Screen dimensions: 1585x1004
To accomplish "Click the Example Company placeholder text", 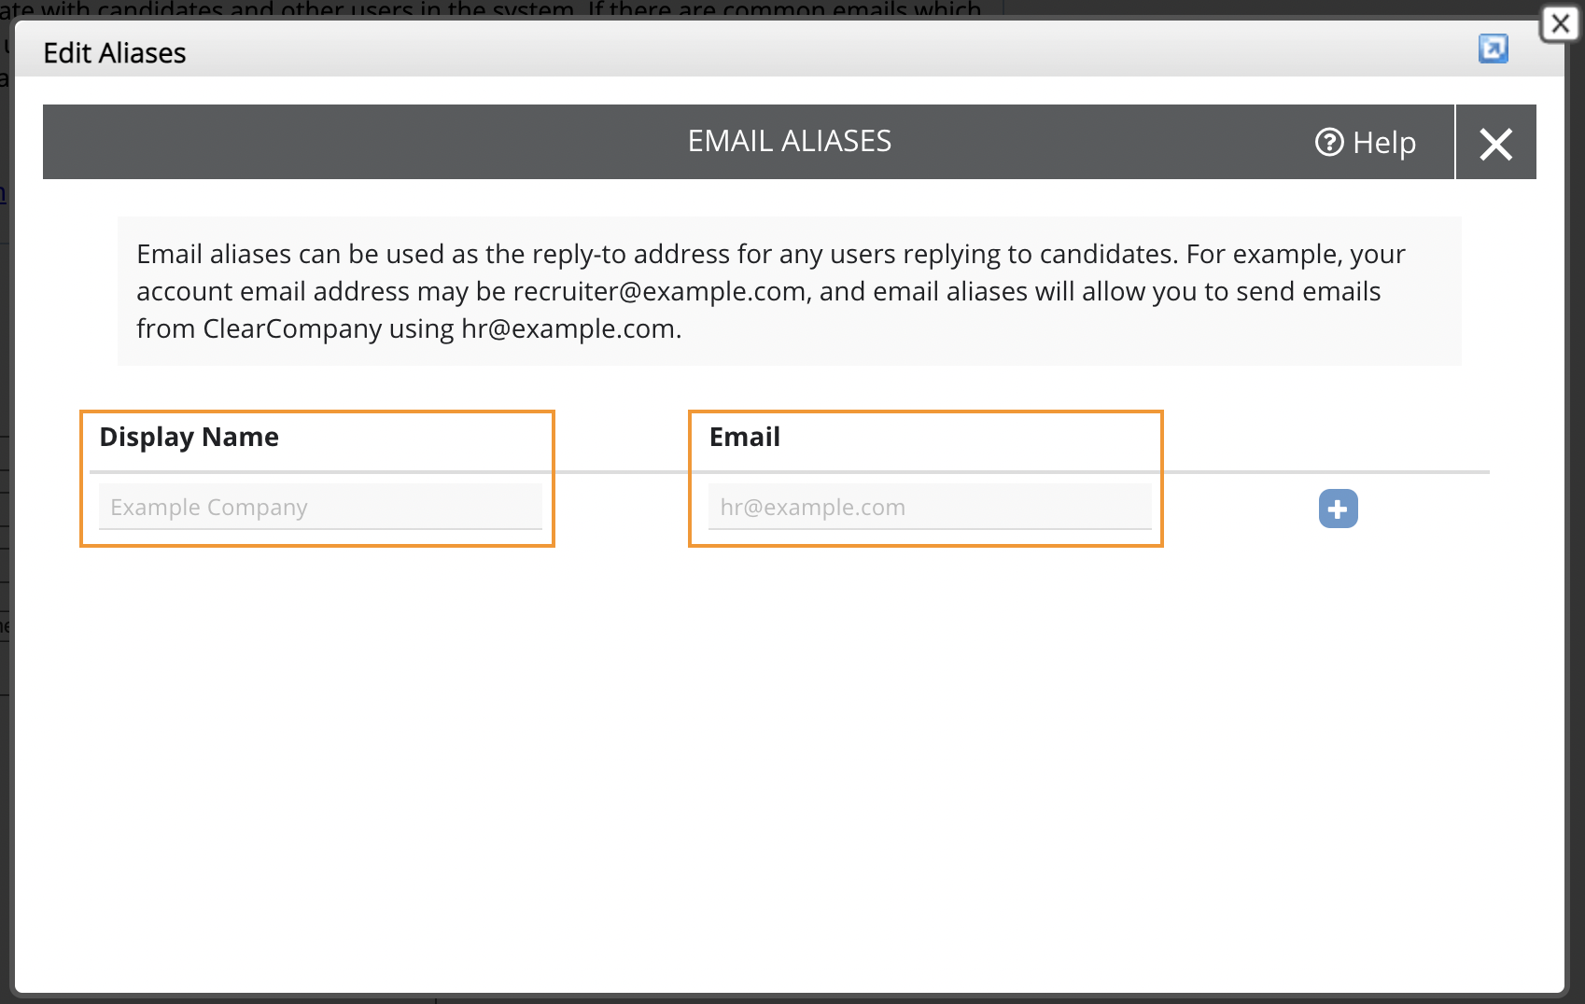I will (x=209, y=508).
